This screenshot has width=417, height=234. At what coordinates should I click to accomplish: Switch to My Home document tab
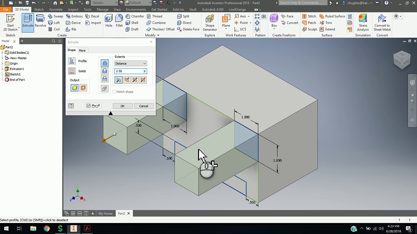(106, 214)
